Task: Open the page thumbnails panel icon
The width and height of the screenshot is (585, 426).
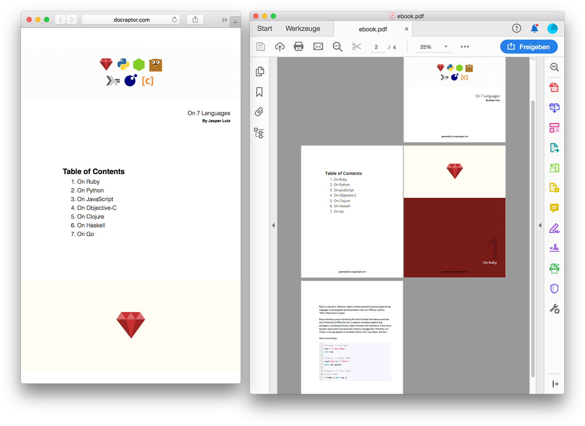Action: tap(260, 71)
